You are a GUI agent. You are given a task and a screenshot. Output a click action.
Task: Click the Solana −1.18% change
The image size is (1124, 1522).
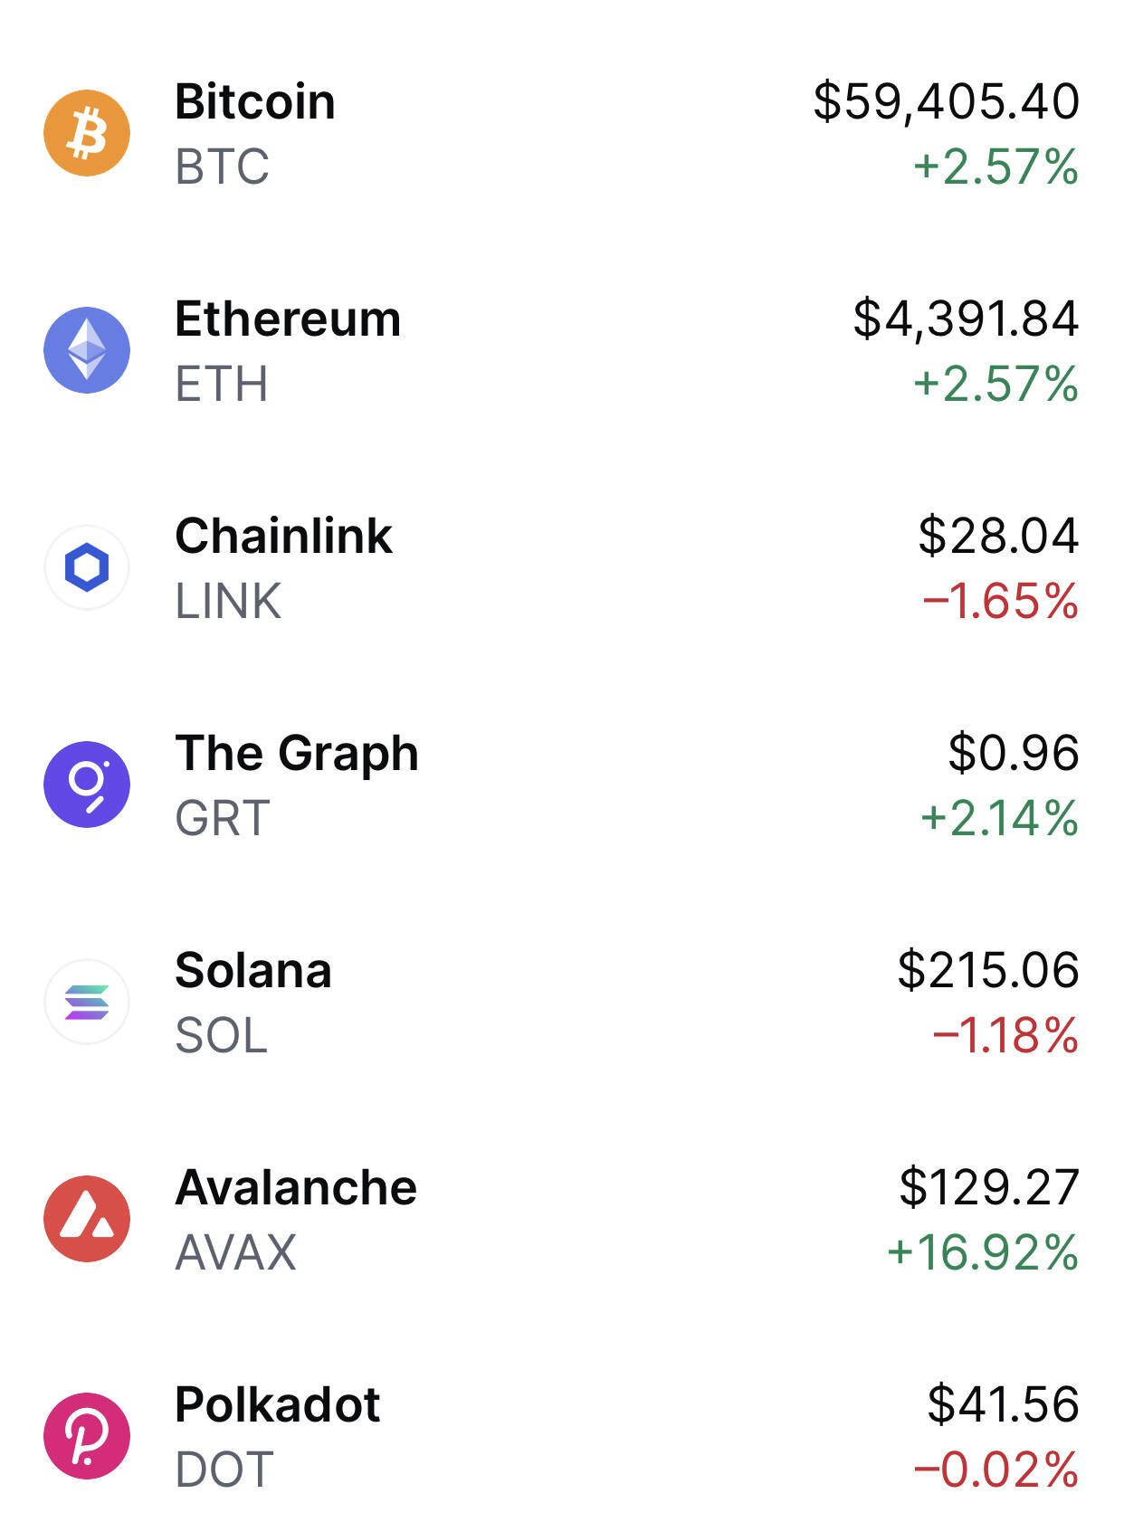pos(1005,1035)
